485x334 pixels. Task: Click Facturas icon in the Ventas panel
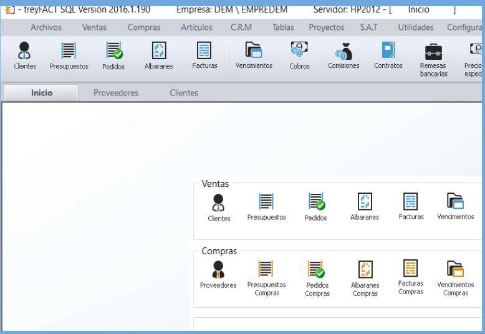pos(411,207)
